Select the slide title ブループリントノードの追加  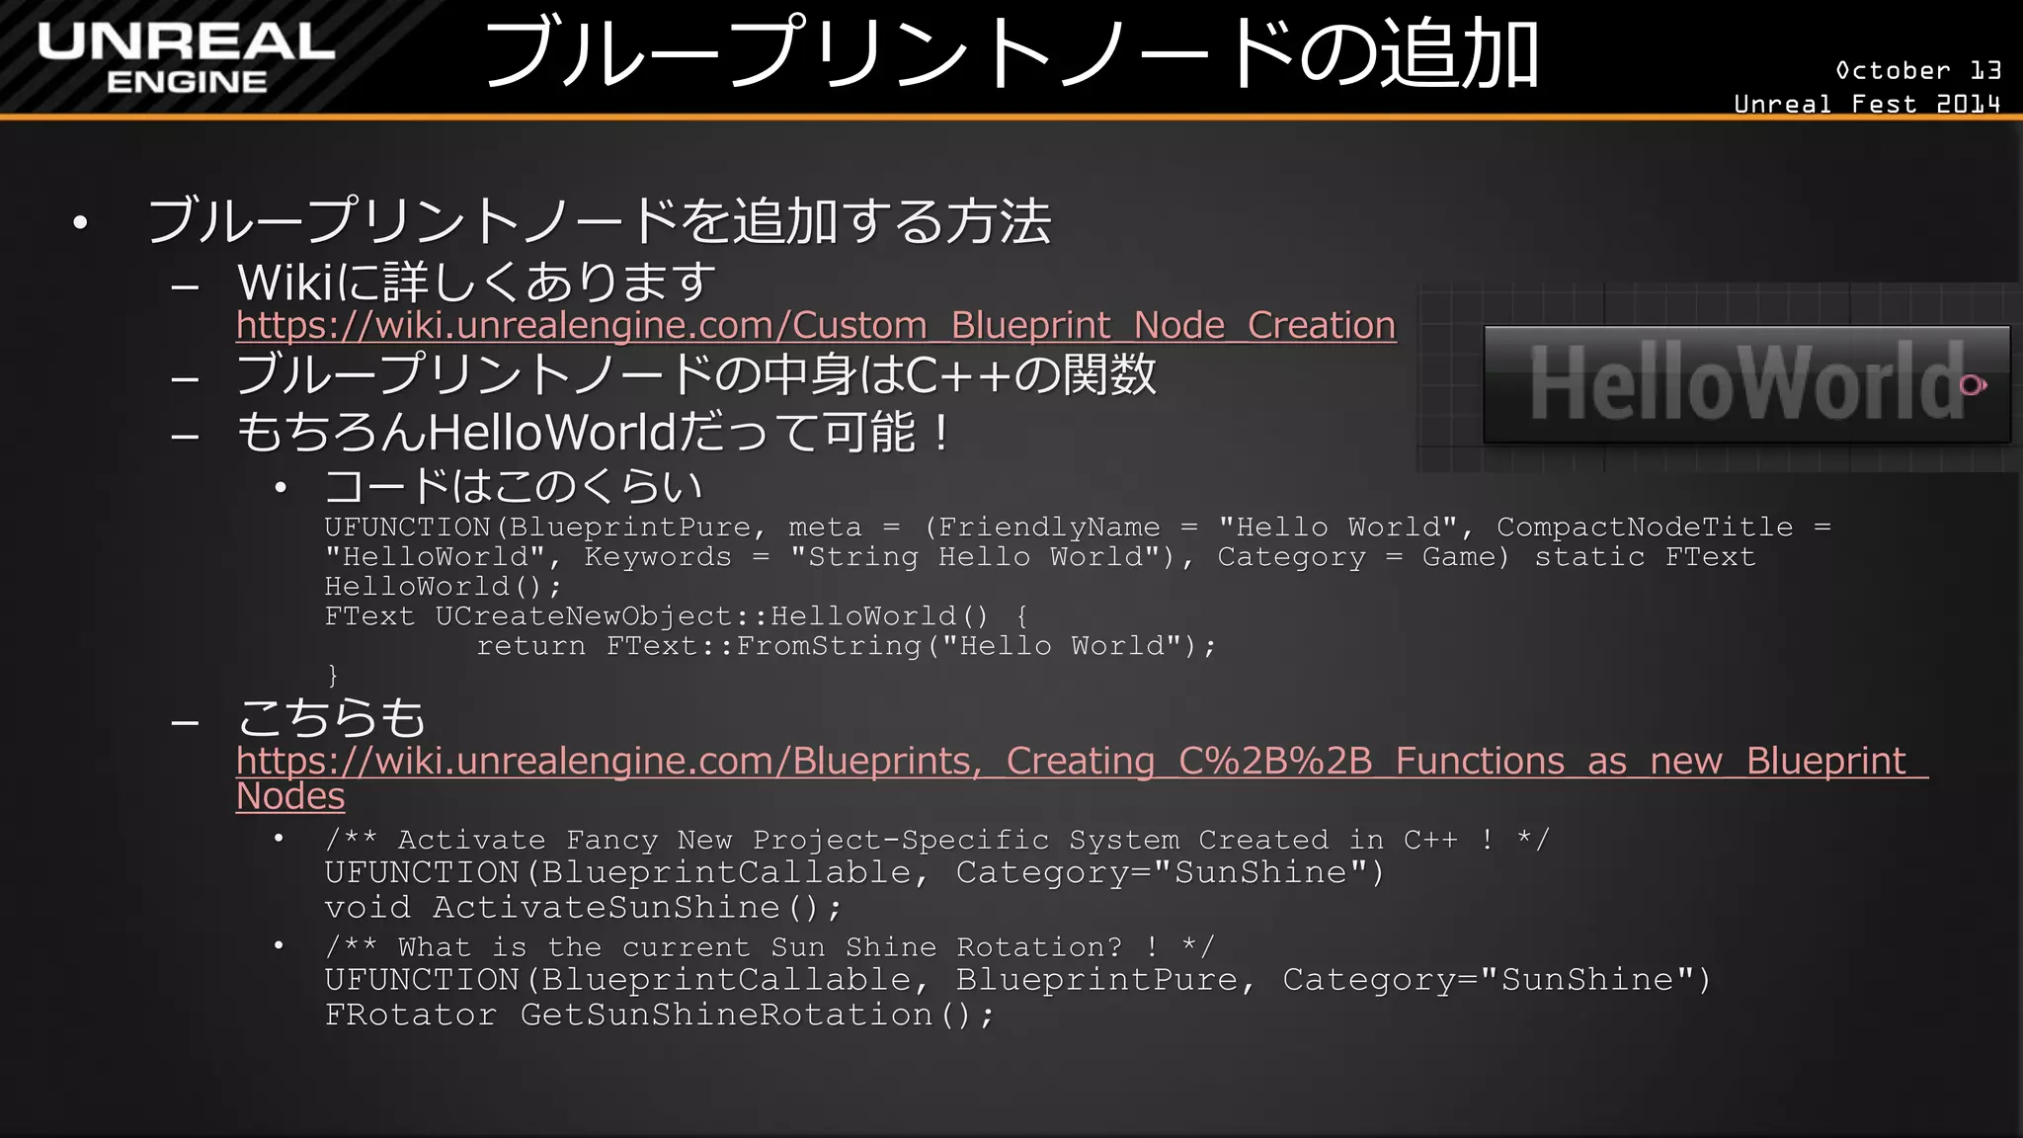[1012, 54]
